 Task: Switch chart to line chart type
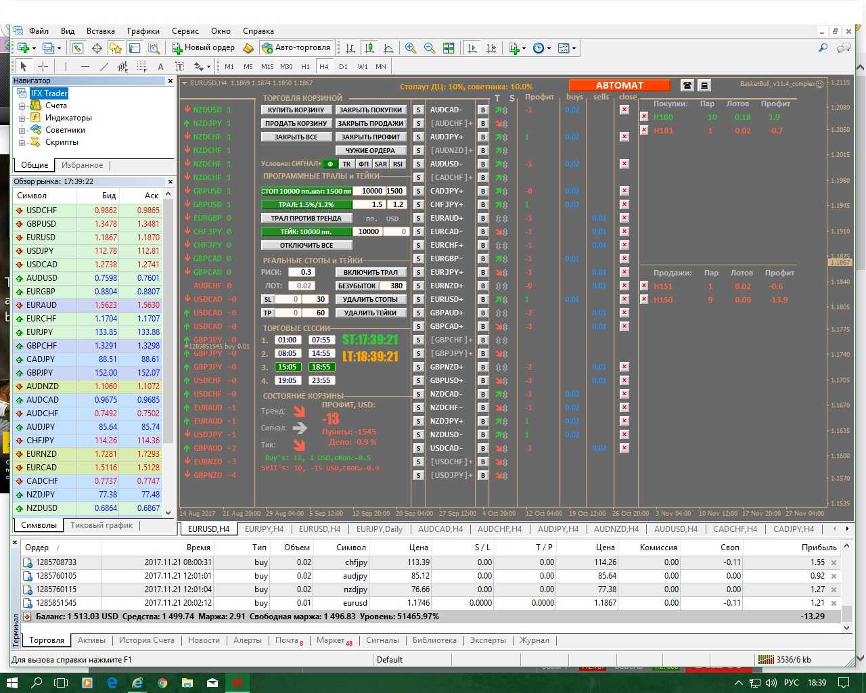[388, 48]
